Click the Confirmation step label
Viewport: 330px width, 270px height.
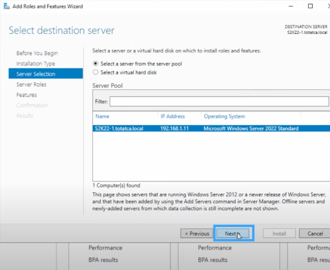32,105
